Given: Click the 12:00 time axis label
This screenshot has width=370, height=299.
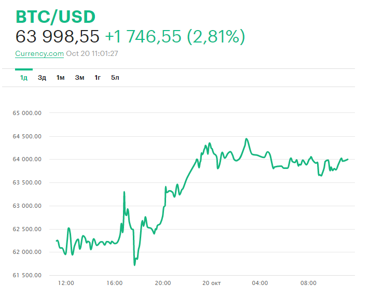Looking at the screenshot, I should point(66,283).
